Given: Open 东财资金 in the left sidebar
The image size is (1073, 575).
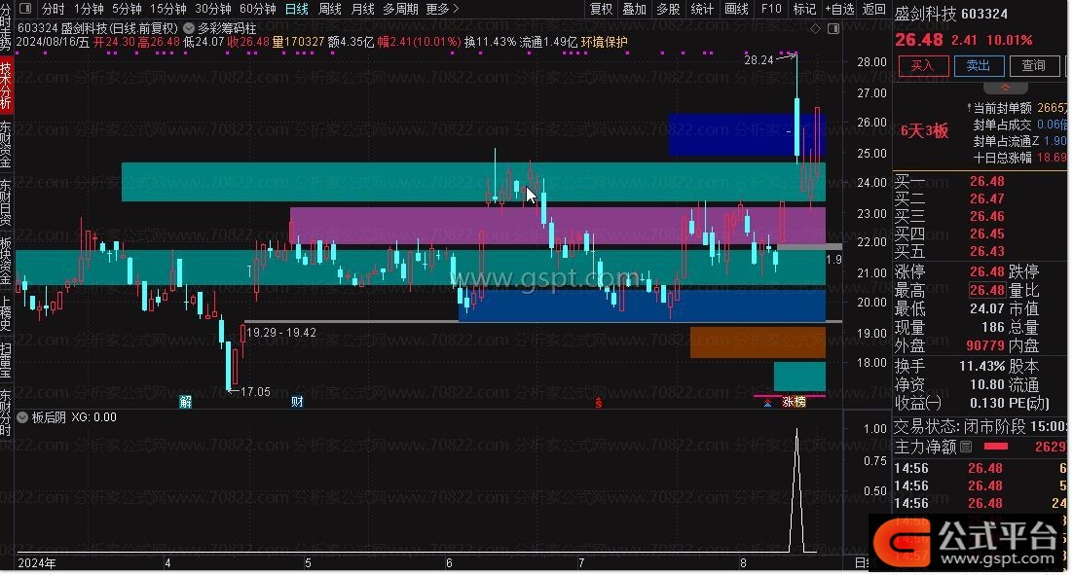Looking at the screenshot, I should point(6,145).
